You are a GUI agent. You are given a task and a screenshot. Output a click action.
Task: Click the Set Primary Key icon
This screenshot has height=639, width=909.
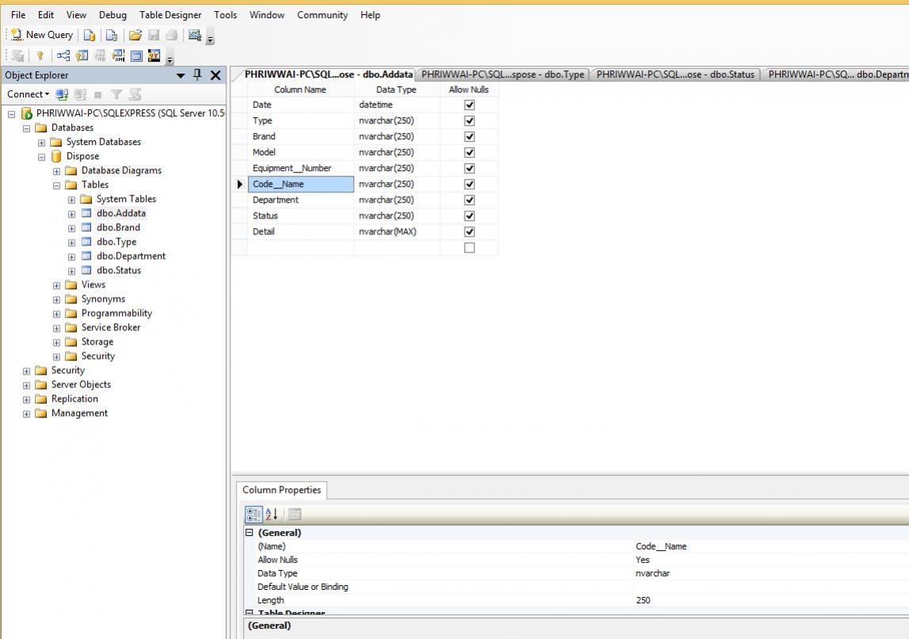(x=40, y=55)
